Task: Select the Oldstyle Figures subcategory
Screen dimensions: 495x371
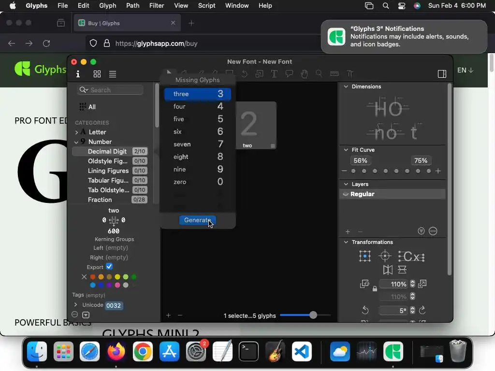Action: click(x=110, y=161)
